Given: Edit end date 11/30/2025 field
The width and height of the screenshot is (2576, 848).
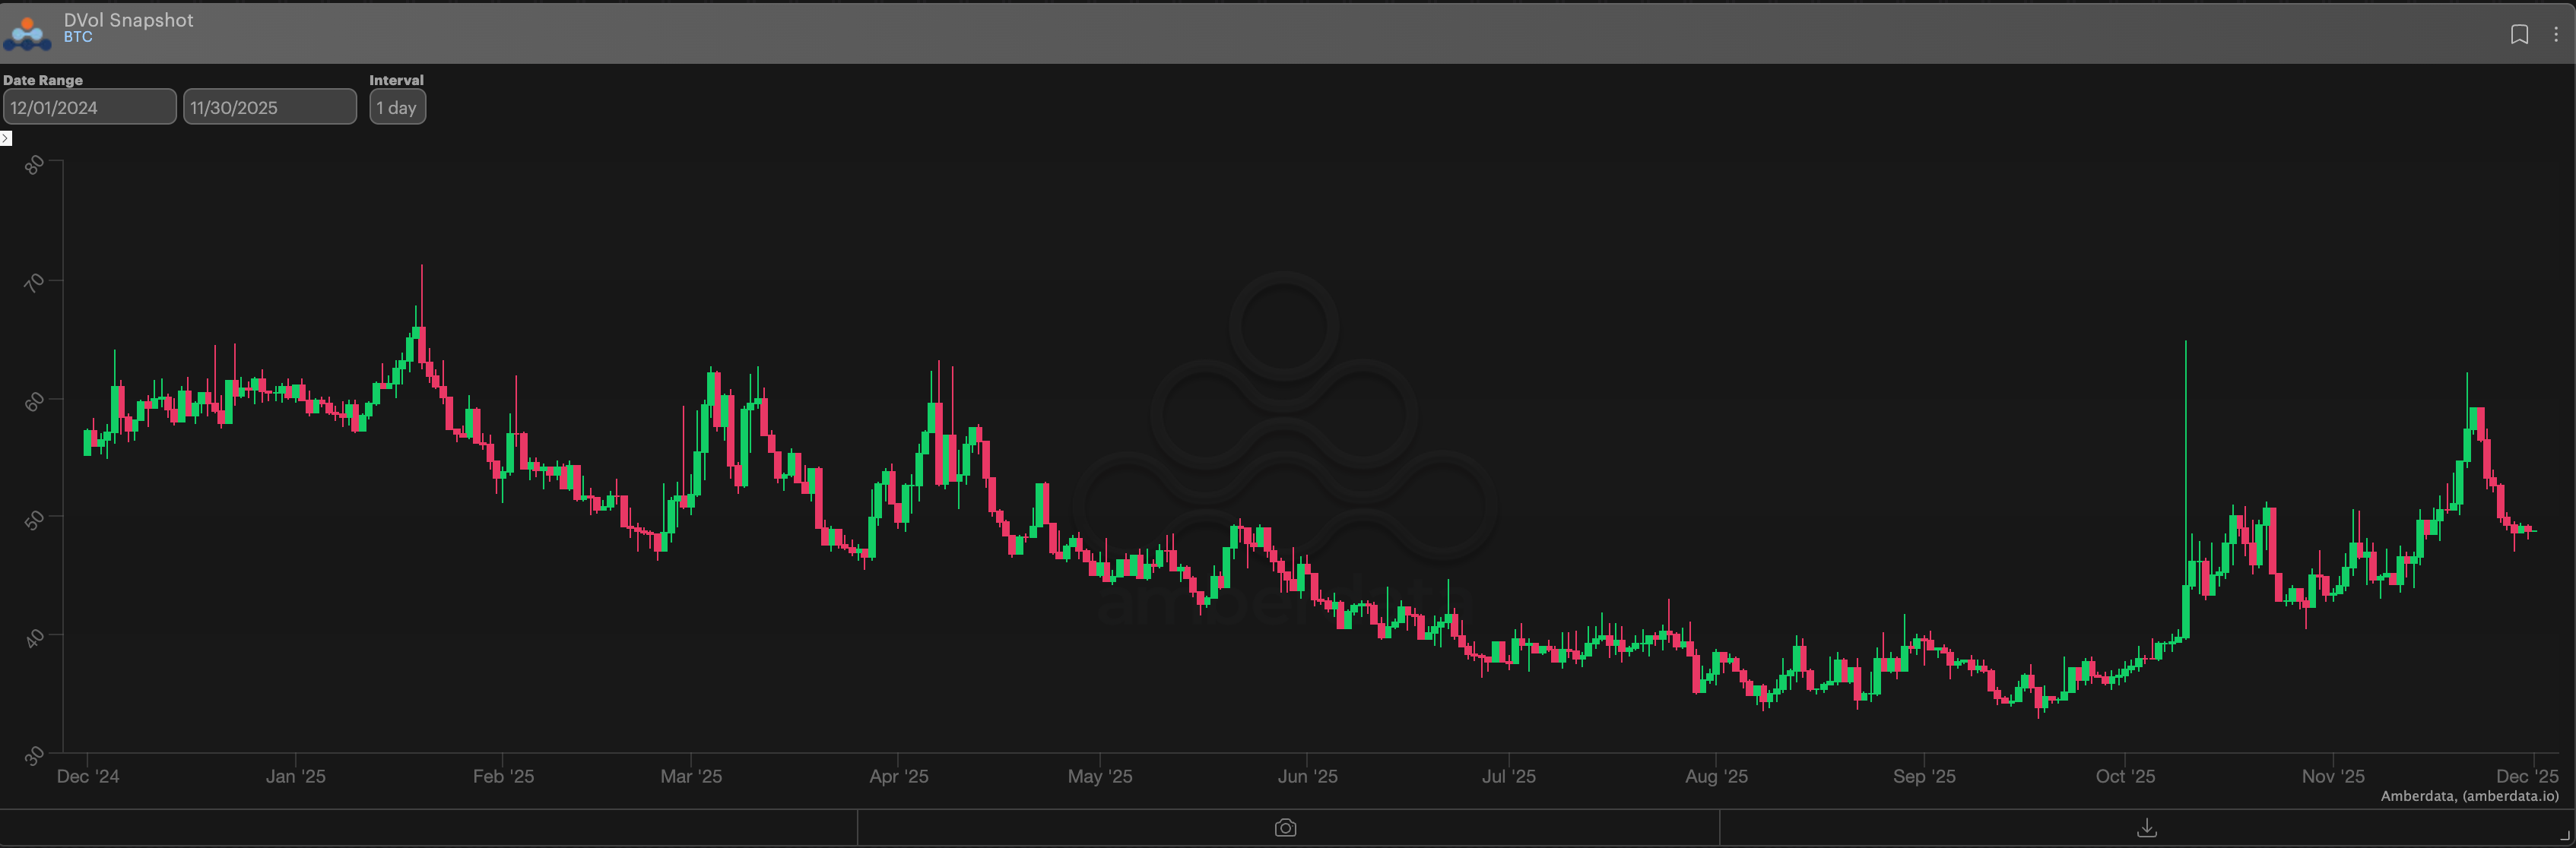Looking at the screenshot, I should 269,107.
